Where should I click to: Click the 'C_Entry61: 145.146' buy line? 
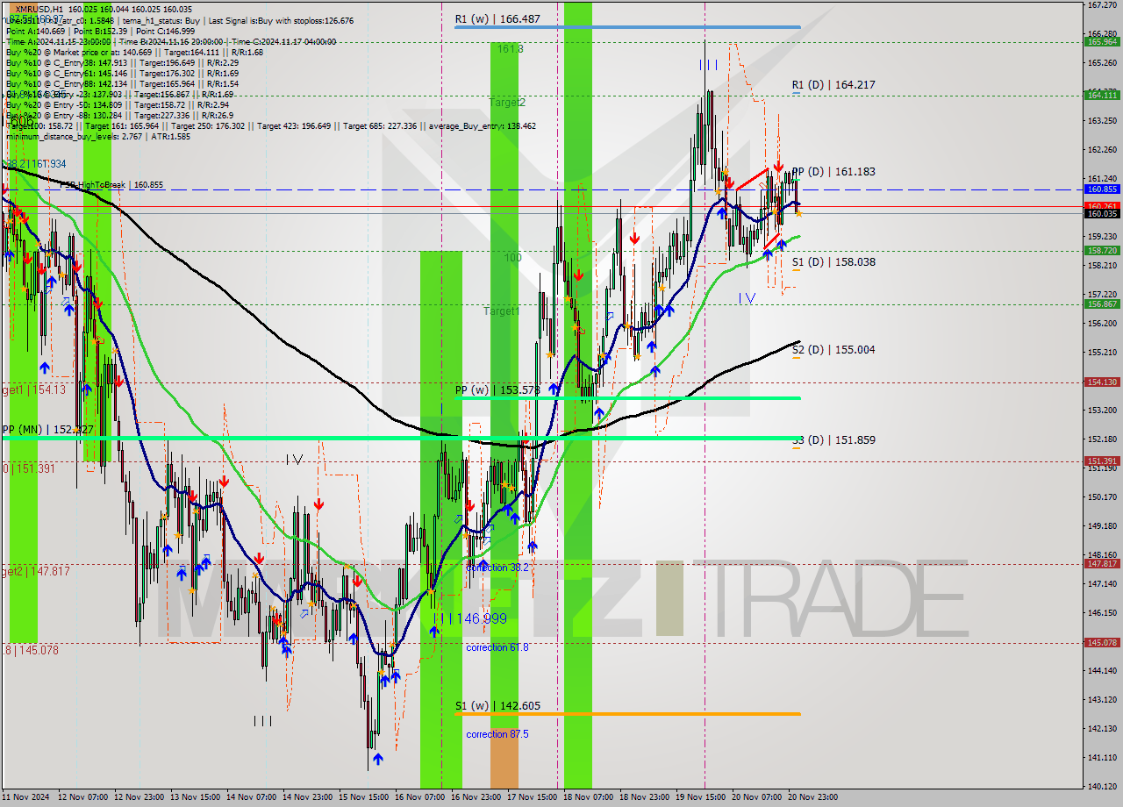pyautogui.click(x=120, y=73)
